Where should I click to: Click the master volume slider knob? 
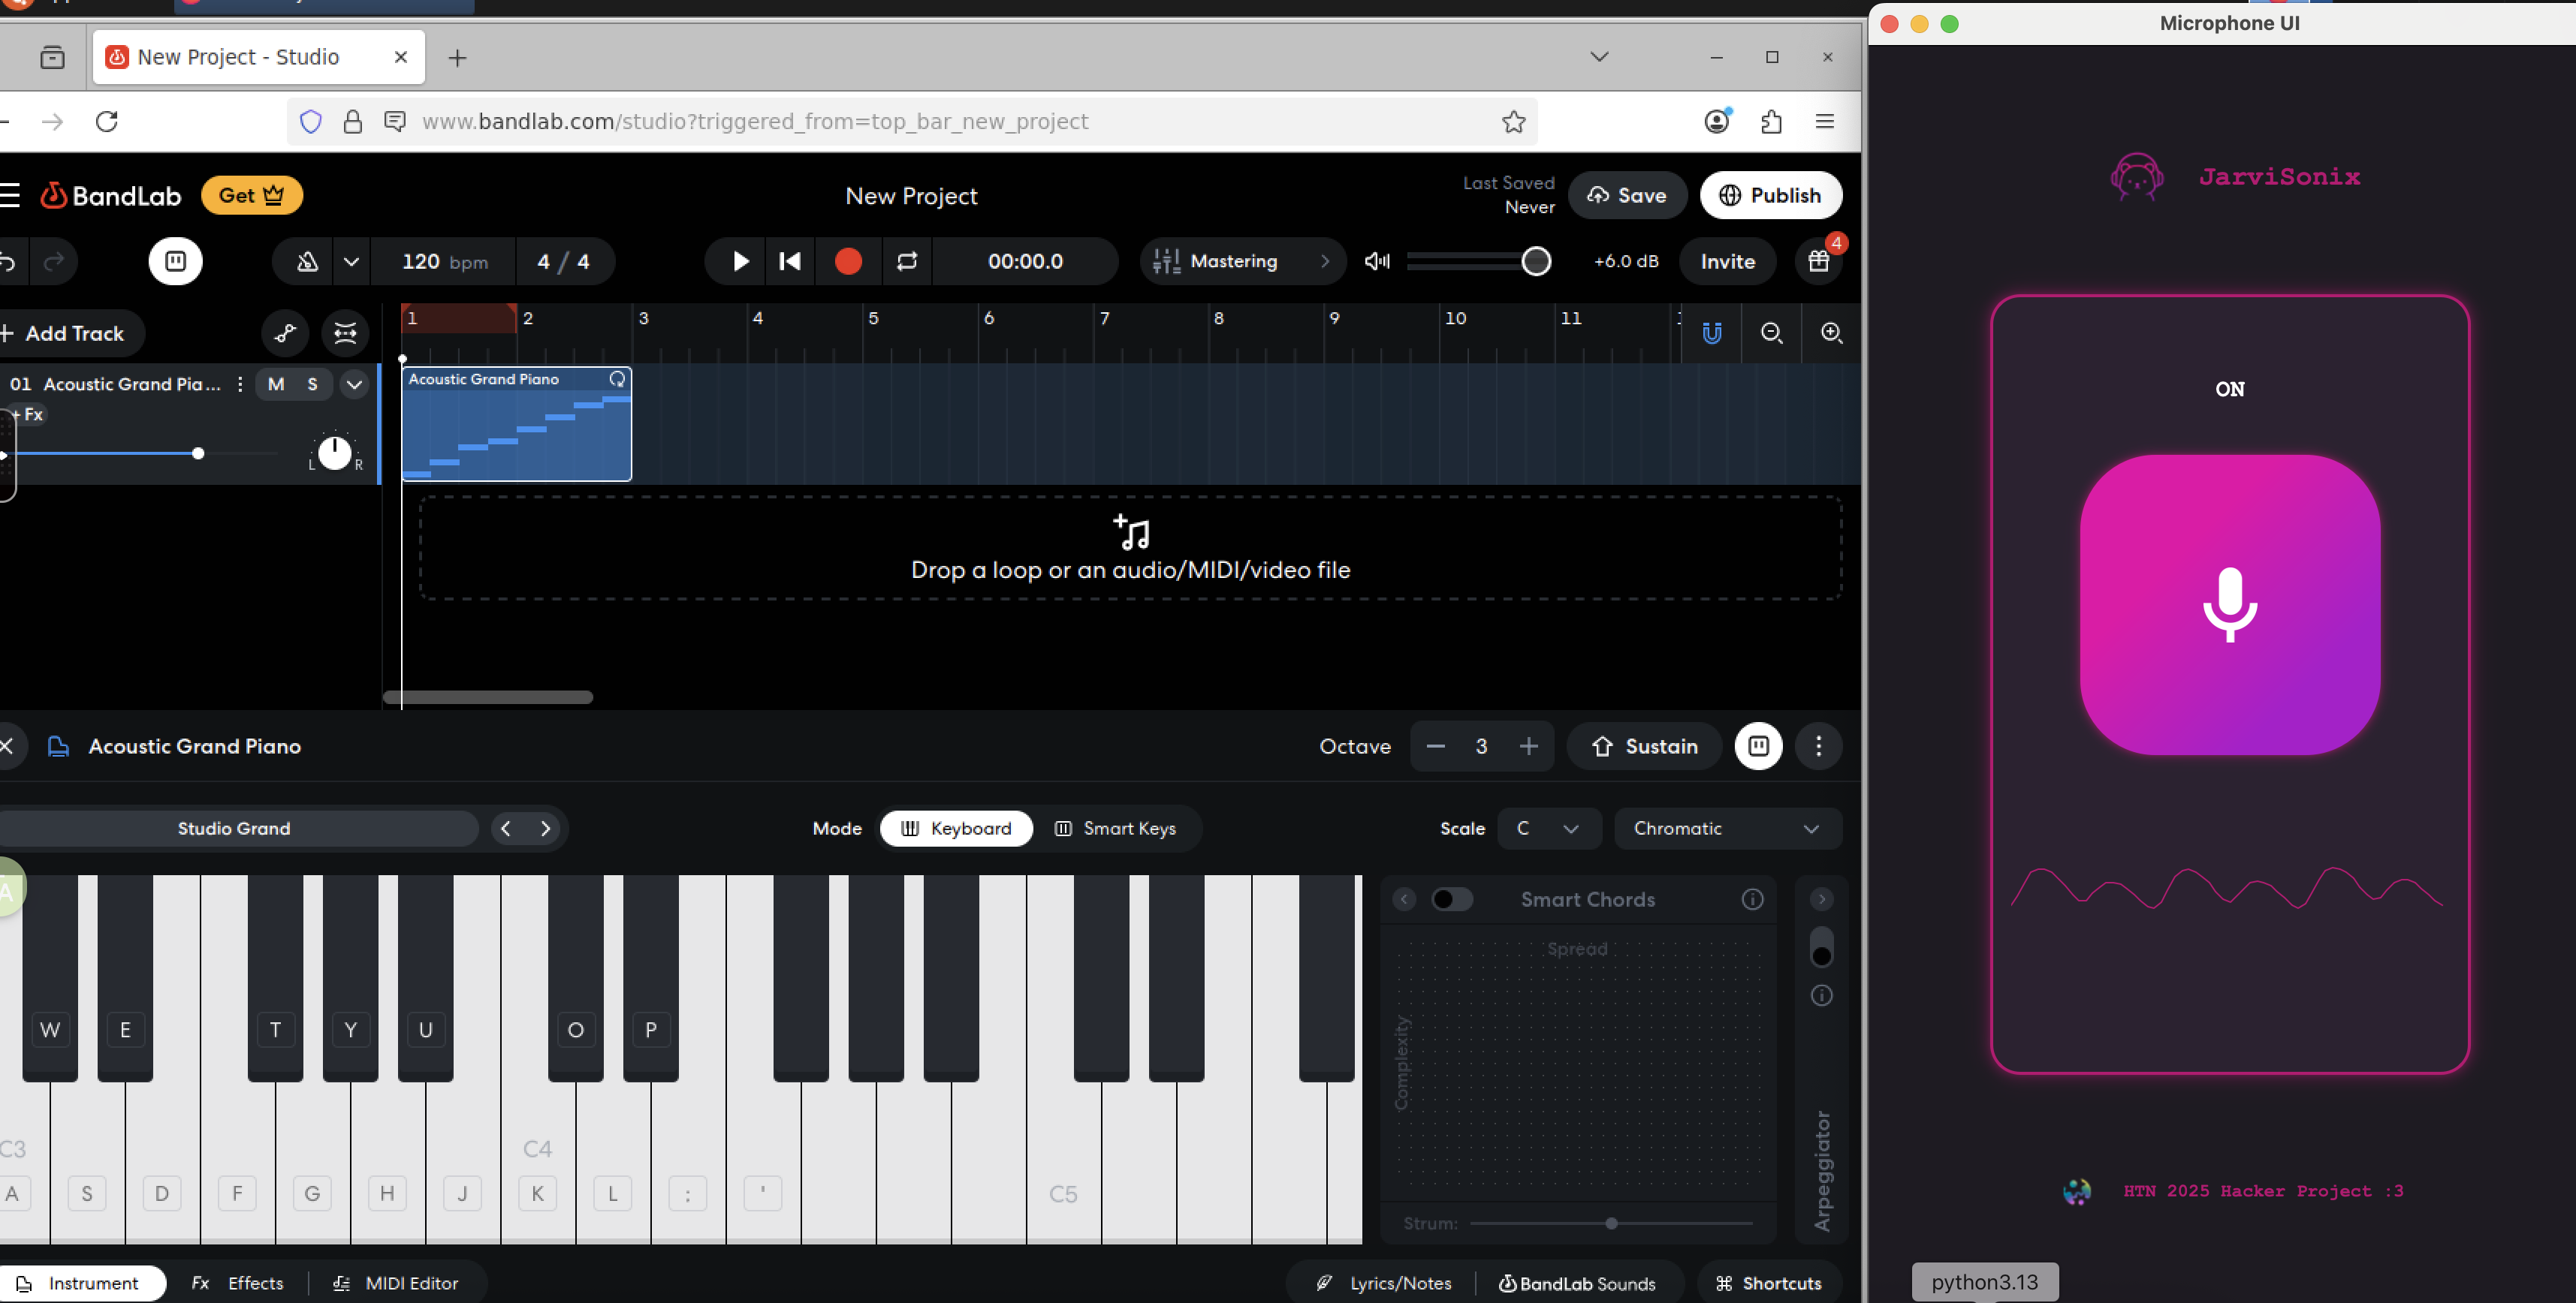pyautogui.click(x=1536, y=262)
